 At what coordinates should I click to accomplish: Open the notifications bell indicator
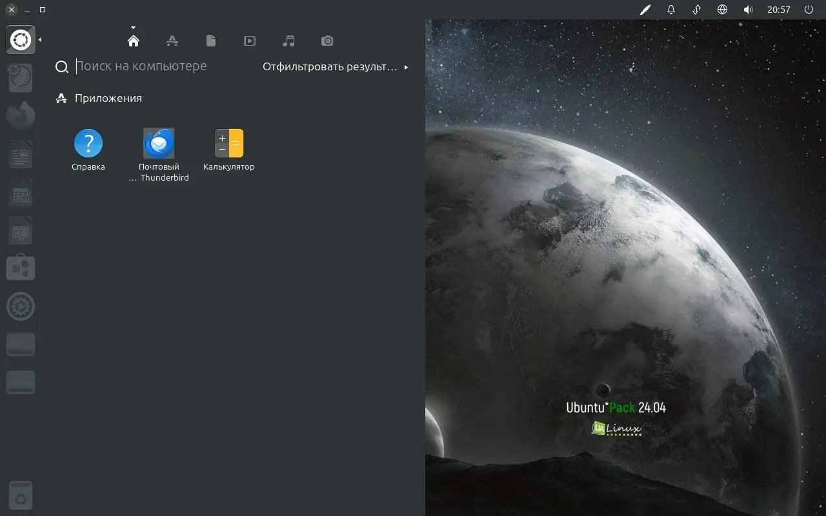tap(671, 10)
